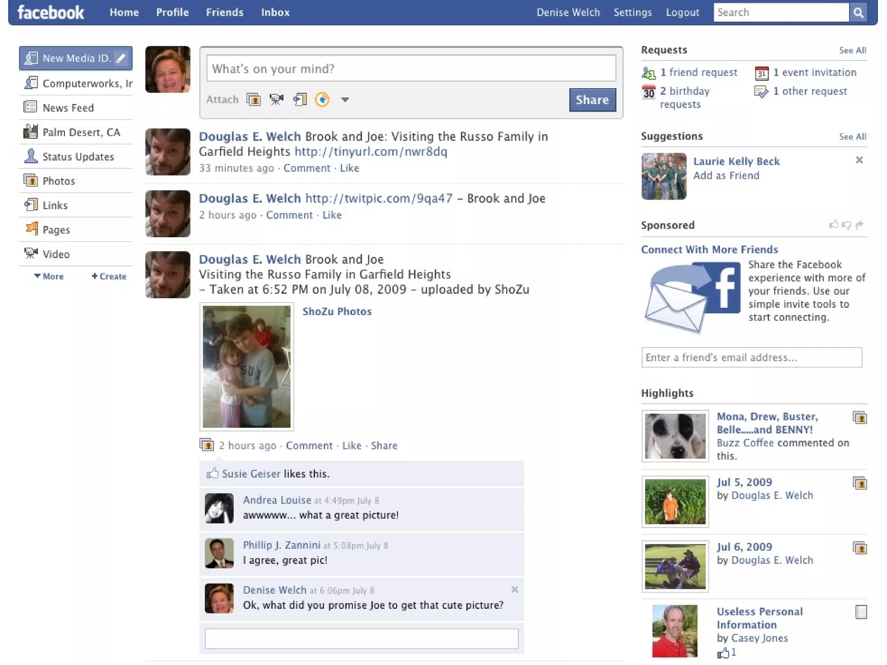Delete Denise Welch's comment with X
The height and width of the screenshot is (665, 887).
pos(515,590)
